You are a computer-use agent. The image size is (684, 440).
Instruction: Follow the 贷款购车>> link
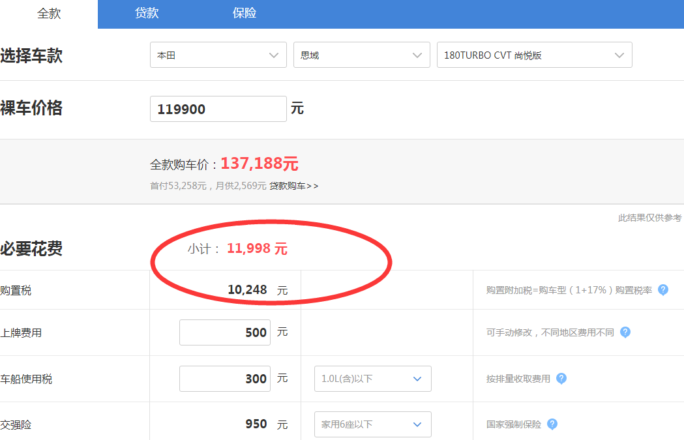[x=293, y=186]
